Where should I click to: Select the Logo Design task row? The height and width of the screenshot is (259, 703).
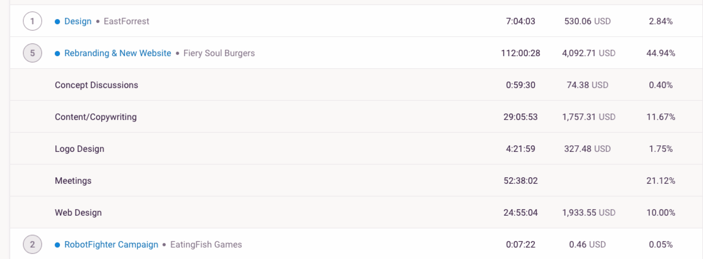(x=79, y=148)
